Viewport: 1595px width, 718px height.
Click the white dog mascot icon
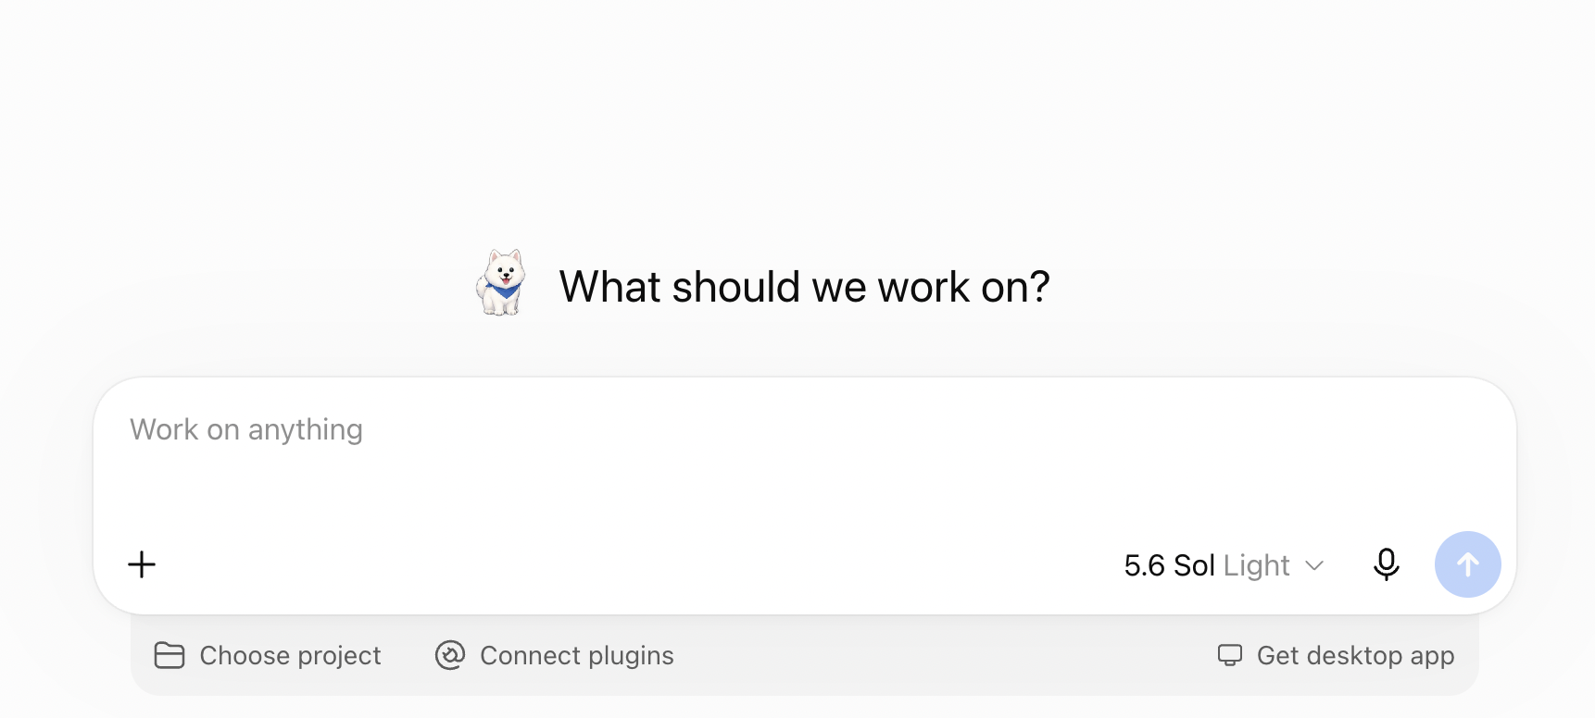(501, 283)
